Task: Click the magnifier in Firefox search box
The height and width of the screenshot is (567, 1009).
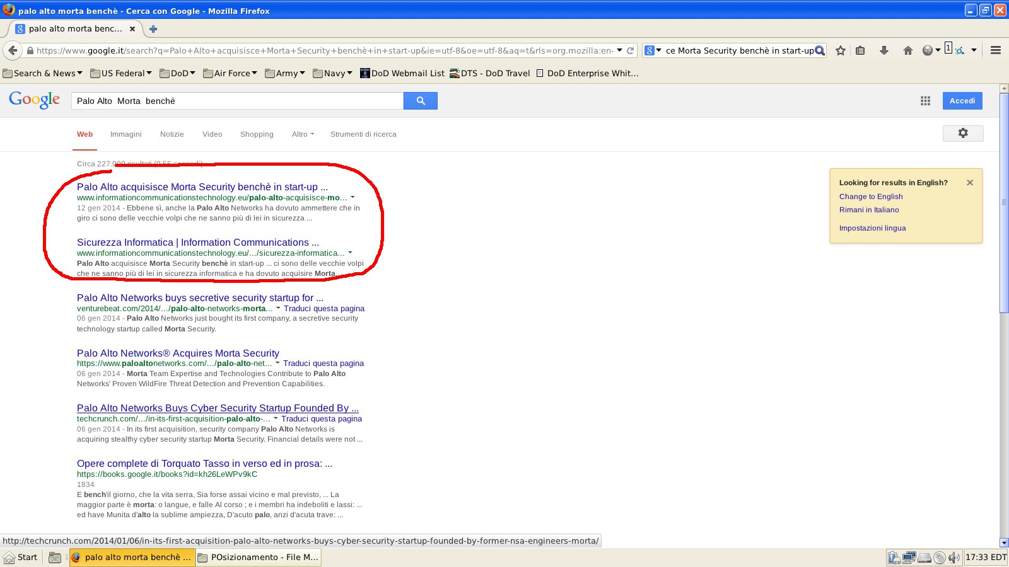Action: [819, 50]
